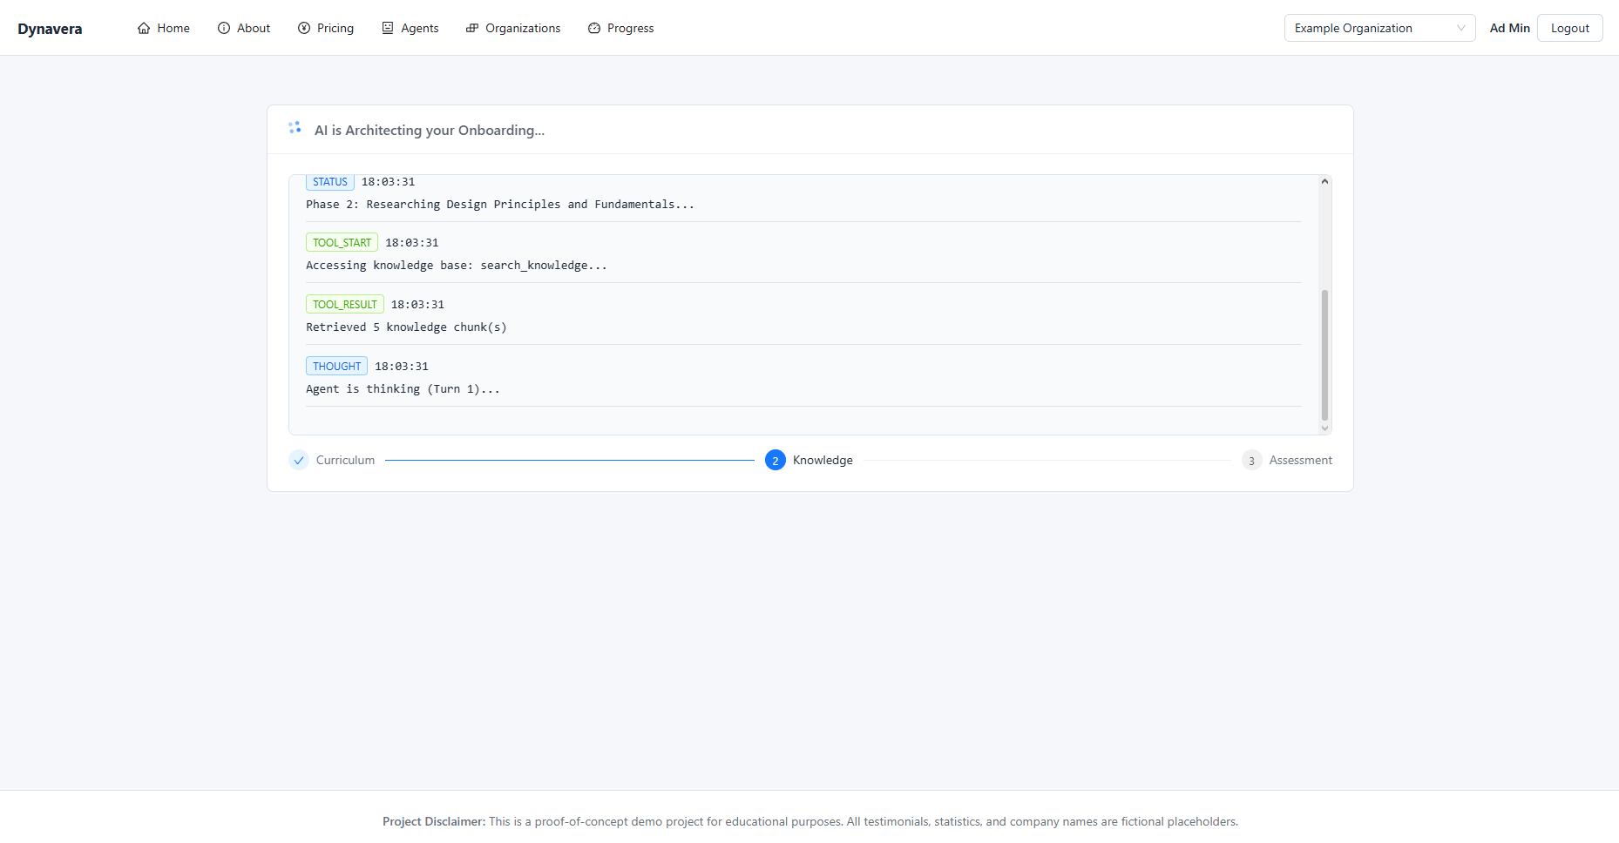Go to the Pricing page
The height and width of the screenshot is (843, 1619).
[x=326, y=28]
